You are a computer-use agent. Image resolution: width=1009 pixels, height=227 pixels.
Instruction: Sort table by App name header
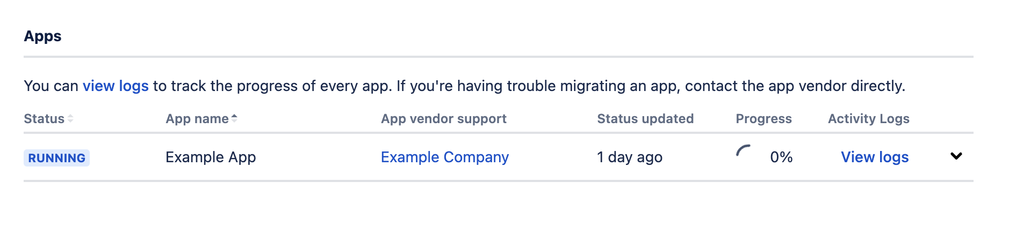(x=197, y=119)
